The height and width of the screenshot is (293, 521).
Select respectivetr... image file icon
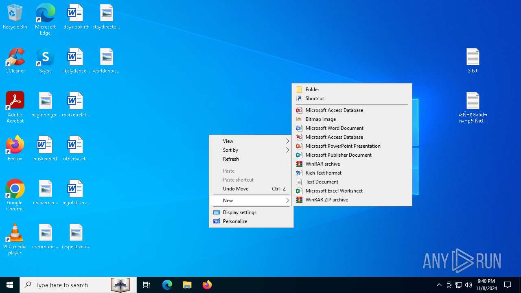pos(76,237)
